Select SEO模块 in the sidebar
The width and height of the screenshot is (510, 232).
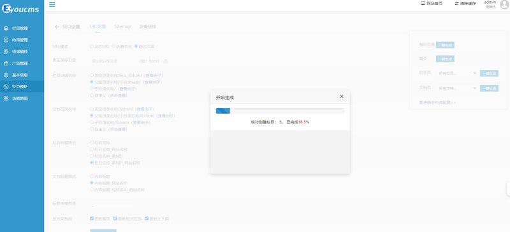(x=22, y=86)
